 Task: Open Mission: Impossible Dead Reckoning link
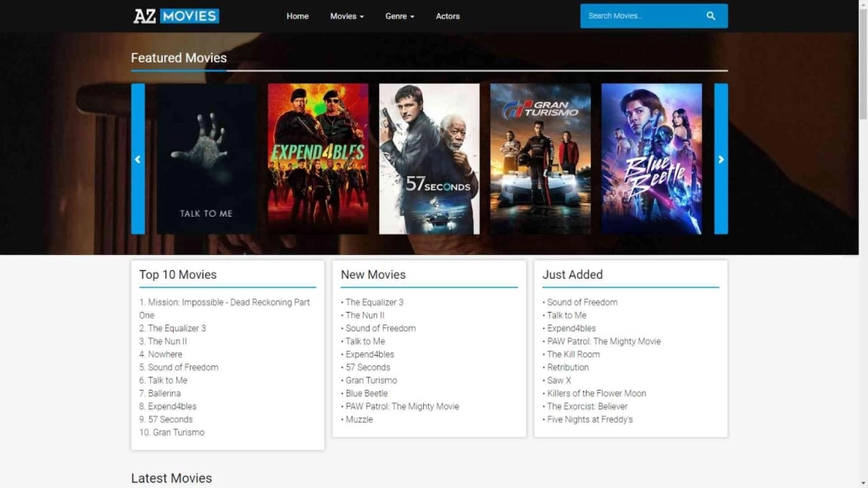coord(227,302)
